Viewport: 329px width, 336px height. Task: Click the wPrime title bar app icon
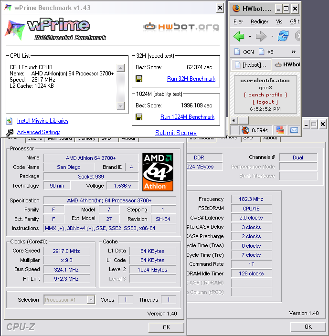[8, 8]
